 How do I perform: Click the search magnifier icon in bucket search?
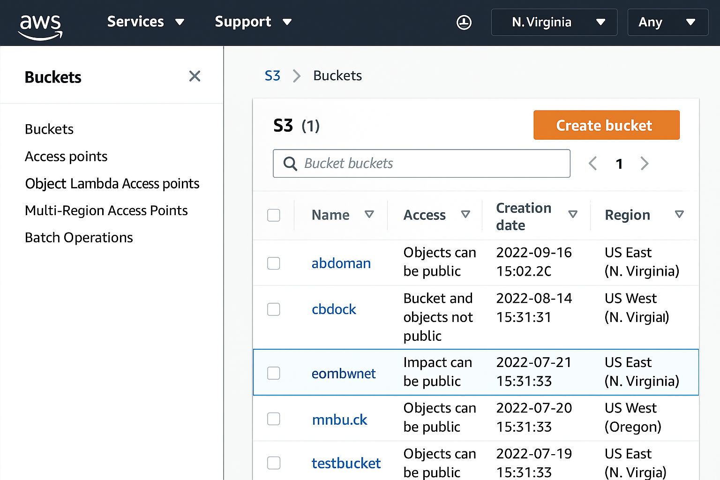click(x=290, y=164)
